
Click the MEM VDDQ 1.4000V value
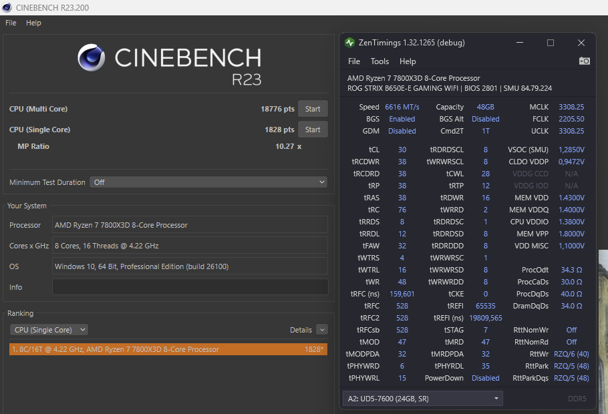click(x=571, y=210)
